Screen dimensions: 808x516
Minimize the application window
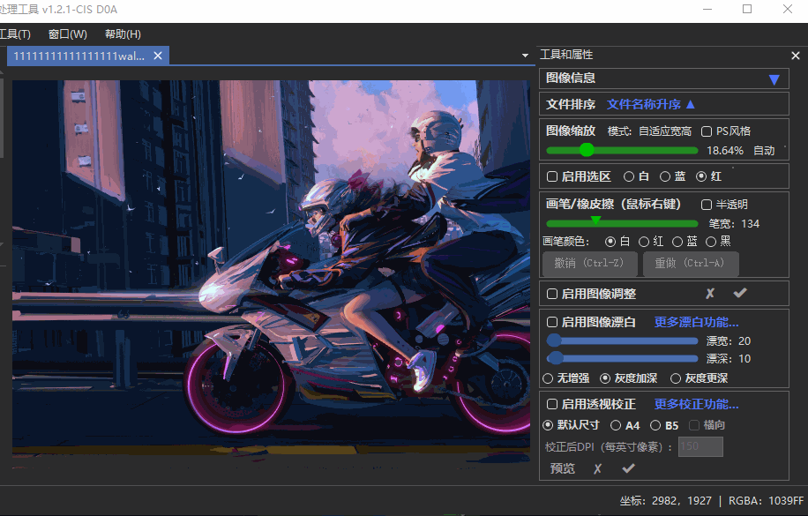tap(707, 10)
